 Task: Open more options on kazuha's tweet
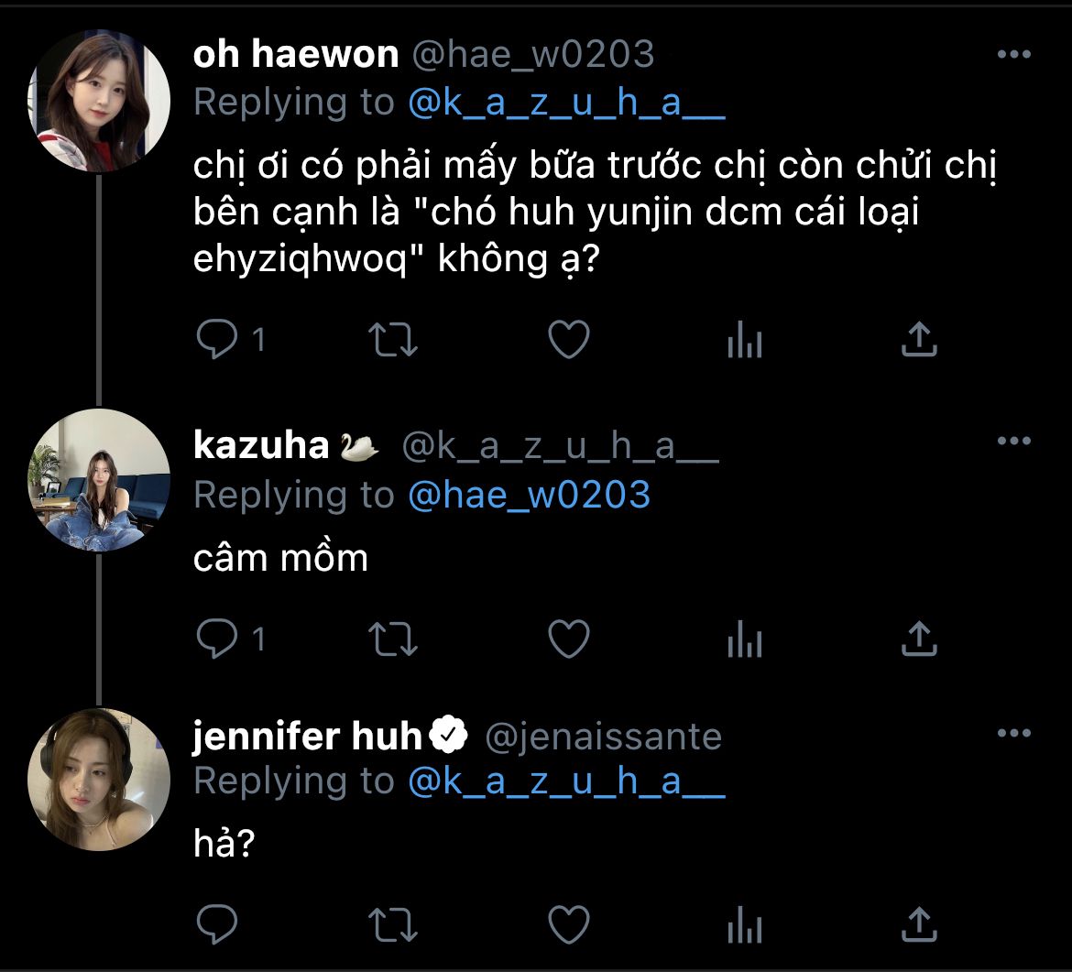[1013, 442]
